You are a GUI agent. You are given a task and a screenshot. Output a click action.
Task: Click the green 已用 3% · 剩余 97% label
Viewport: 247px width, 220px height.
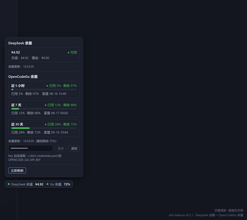[x=63, y=86]
